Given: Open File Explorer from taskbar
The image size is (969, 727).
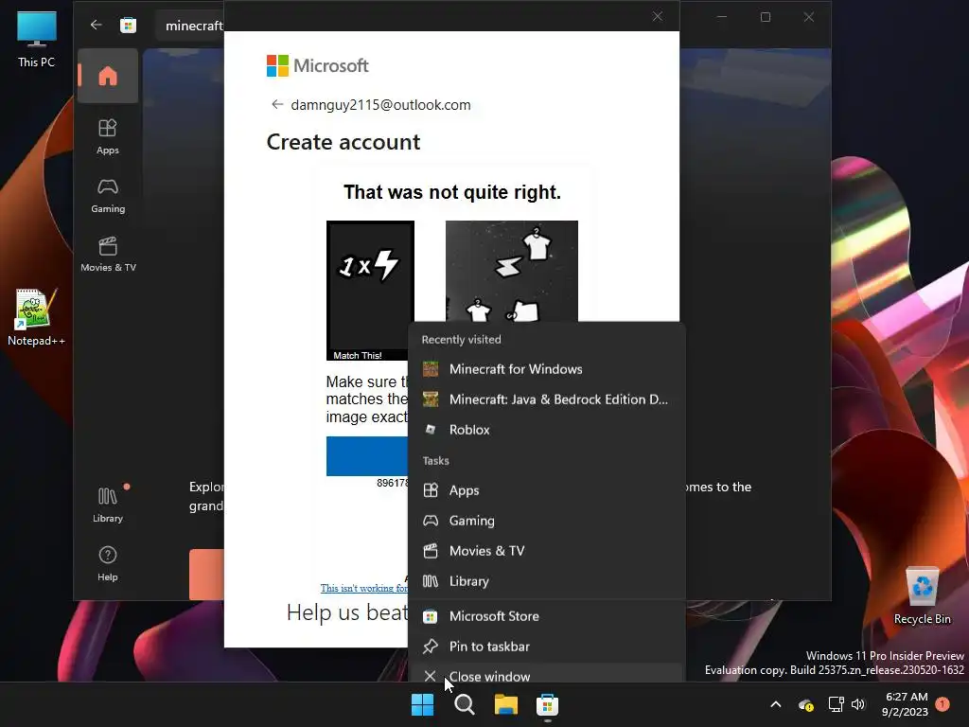Looking at the screenshot, I should pyautogui.click(x=506, y=704).
